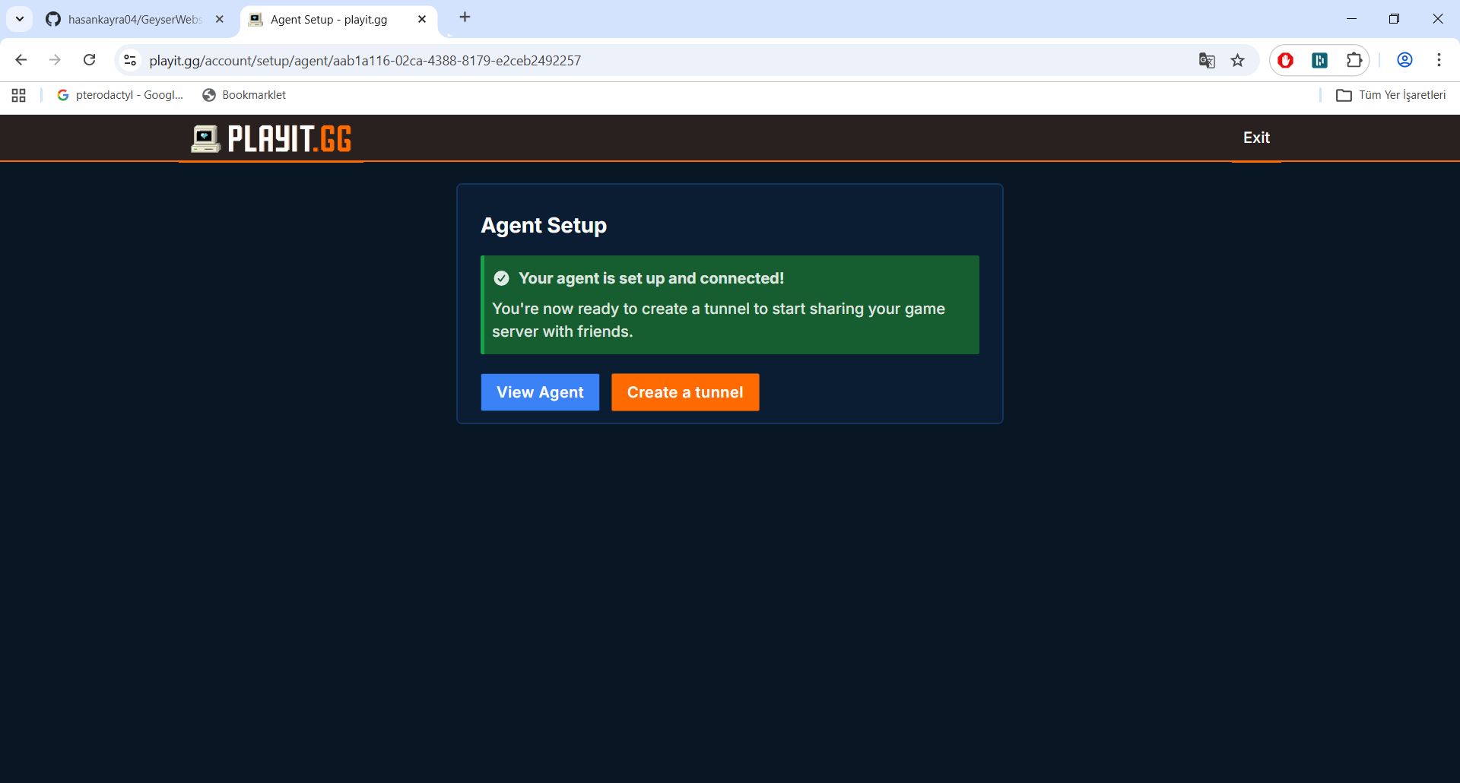Open a new browser tab

[465, 17]
